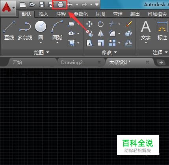
Task: Close the 大楼设计* file tab
Action: [147, 62]
